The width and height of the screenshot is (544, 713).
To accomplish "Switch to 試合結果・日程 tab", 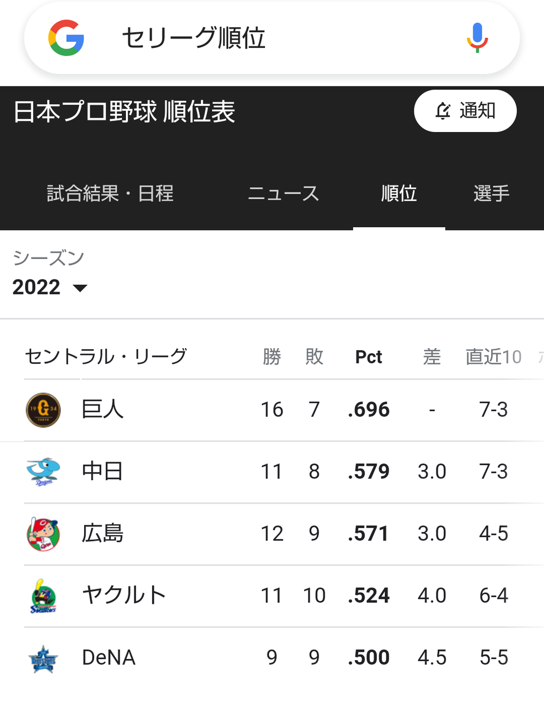I will coord(110,194).
